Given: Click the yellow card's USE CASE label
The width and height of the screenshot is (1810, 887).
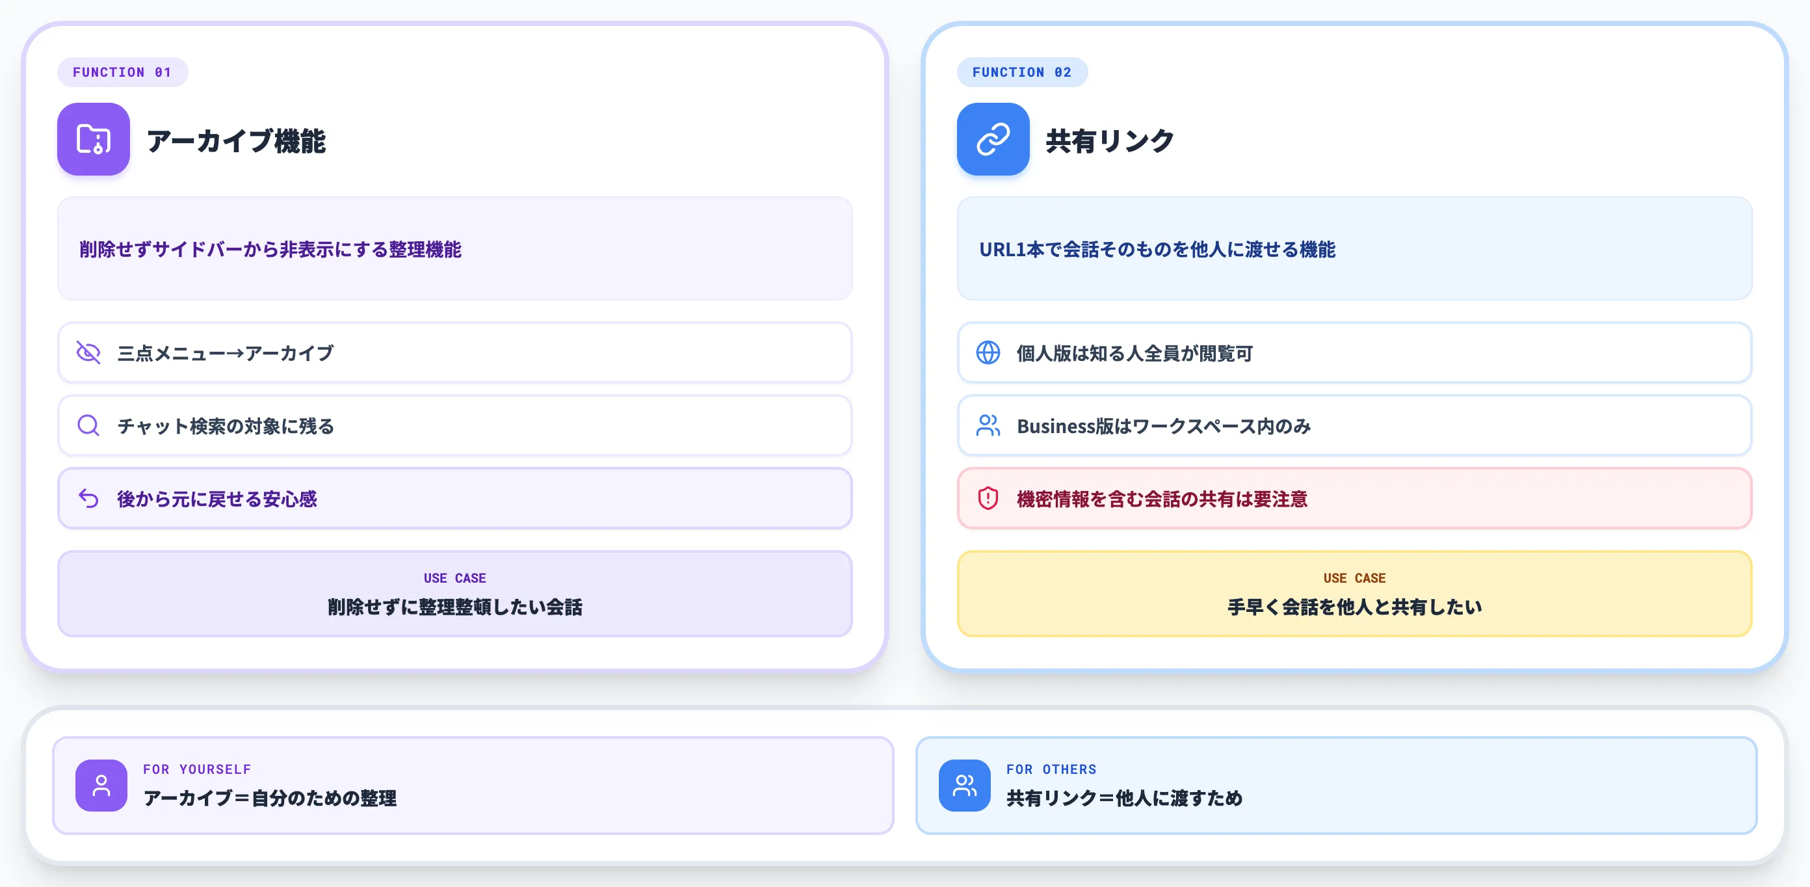Looking at the screenshot, I should click(1355, 579).
